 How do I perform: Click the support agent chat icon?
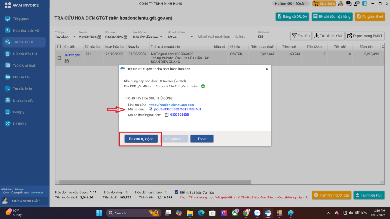pyautogui.click(x=356, y=4)
